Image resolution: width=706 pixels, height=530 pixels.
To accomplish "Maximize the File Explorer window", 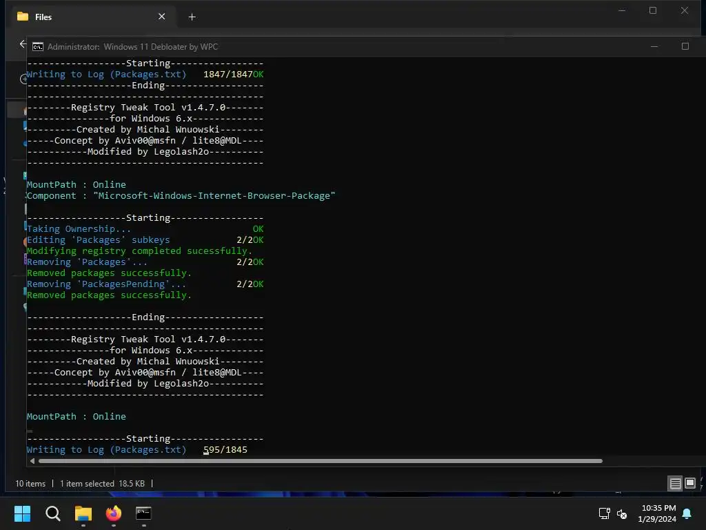I will (653, 10).
